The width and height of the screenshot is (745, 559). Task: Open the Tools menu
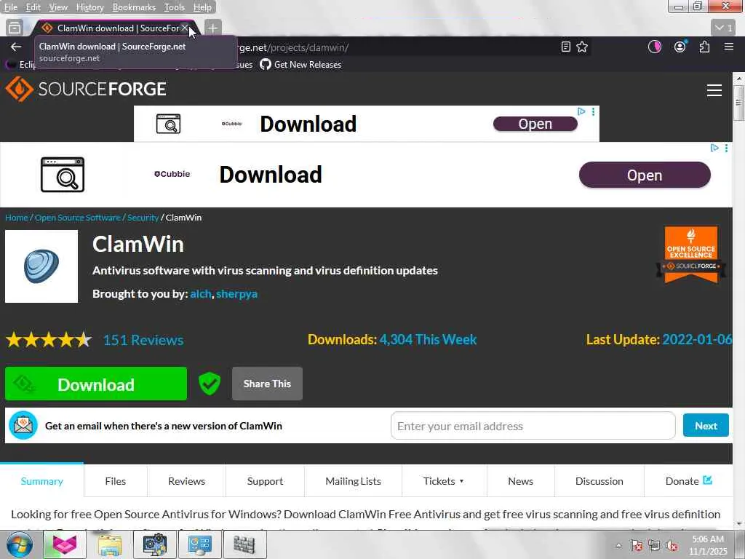coord(175,7)
